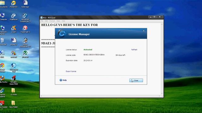Maximize the Key - Notepad window

point(154,17)
